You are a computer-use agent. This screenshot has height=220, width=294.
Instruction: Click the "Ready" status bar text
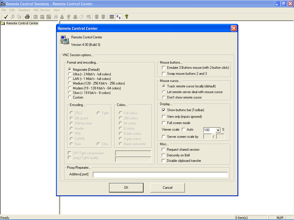point(5,218)
